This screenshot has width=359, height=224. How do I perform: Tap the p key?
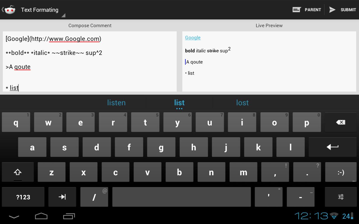(307, 122)
